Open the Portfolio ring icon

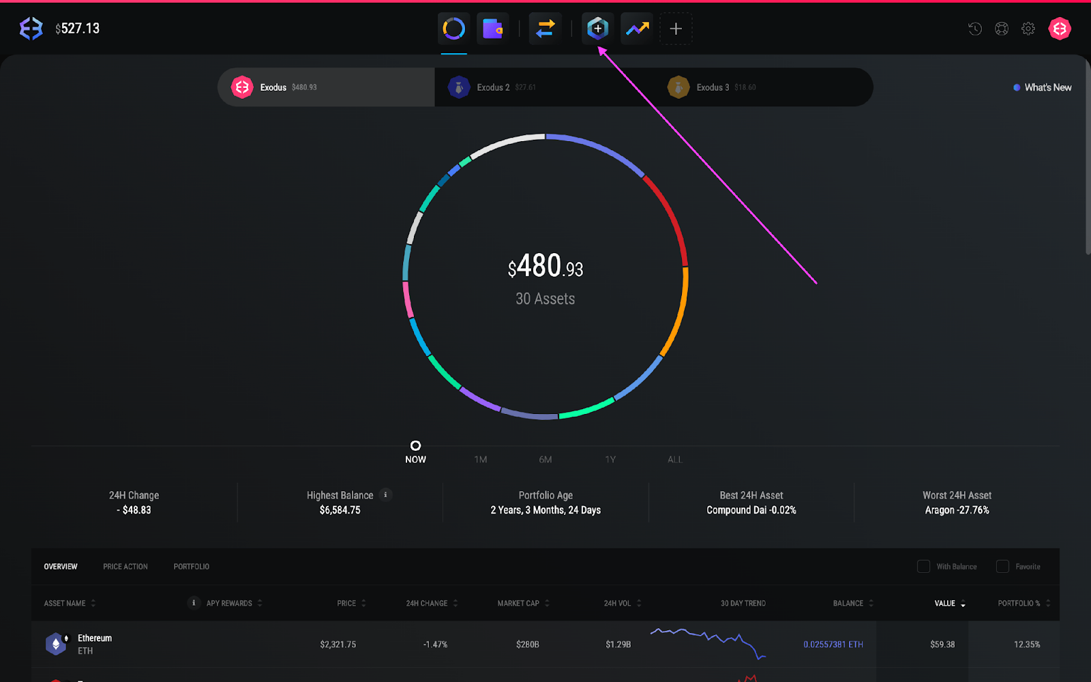[x=453, y=29]
